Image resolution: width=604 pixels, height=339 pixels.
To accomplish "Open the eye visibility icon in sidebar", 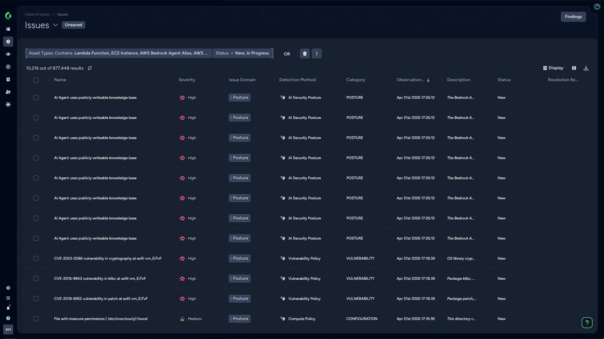I will click(x=8, y=54).
